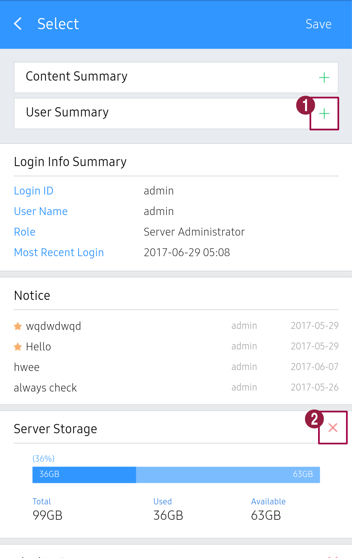Click the Server Storage section title
The height and width of the screenshot is (558, 352).
pyautogui.click(x=55, y=429)
